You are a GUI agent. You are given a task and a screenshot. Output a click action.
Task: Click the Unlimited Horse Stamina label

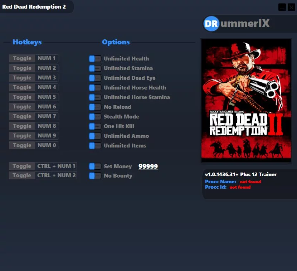click(x=137, y=97)
